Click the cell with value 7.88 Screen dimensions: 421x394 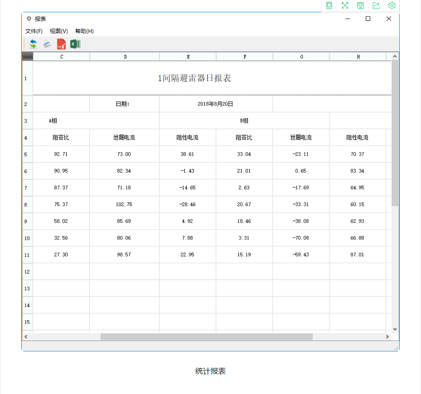[x=188, y=238]
